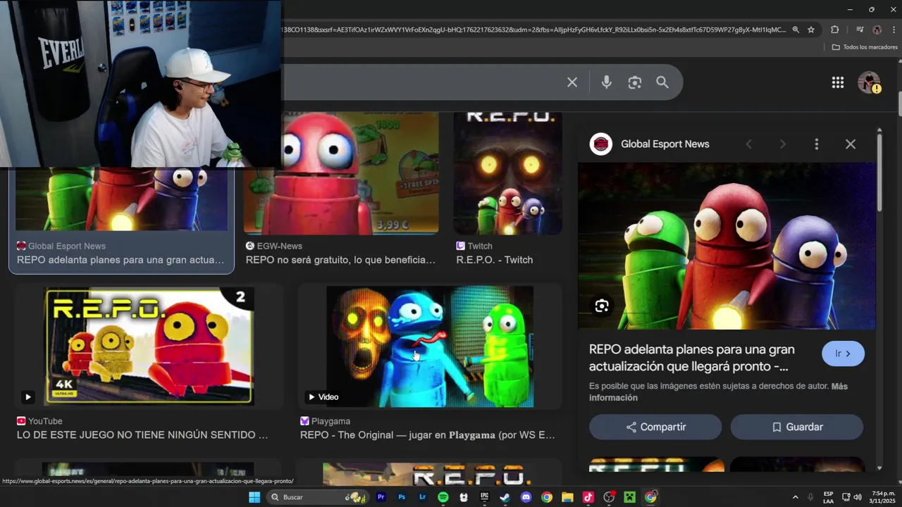Click the Ir button
The image size is (902, 507).
coord(843,353)
